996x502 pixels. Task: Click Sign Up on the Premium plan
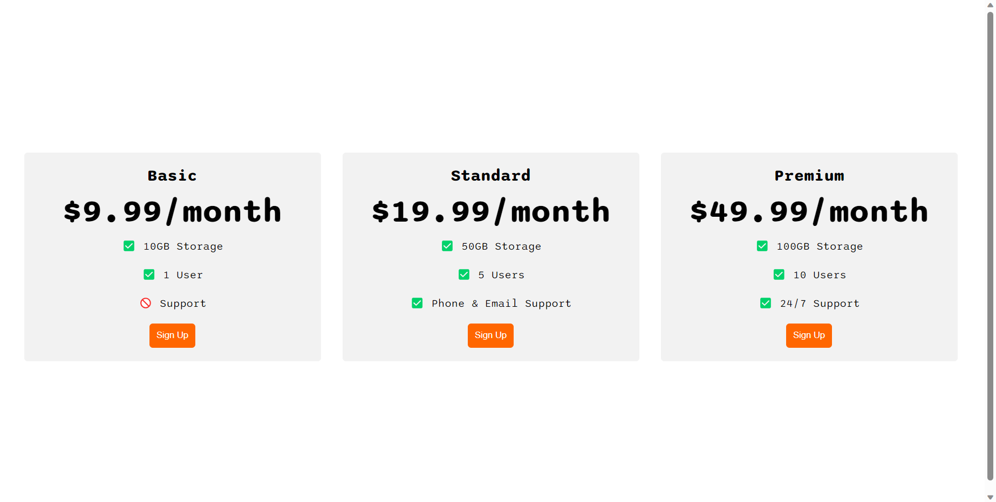(x=809, y=335)
